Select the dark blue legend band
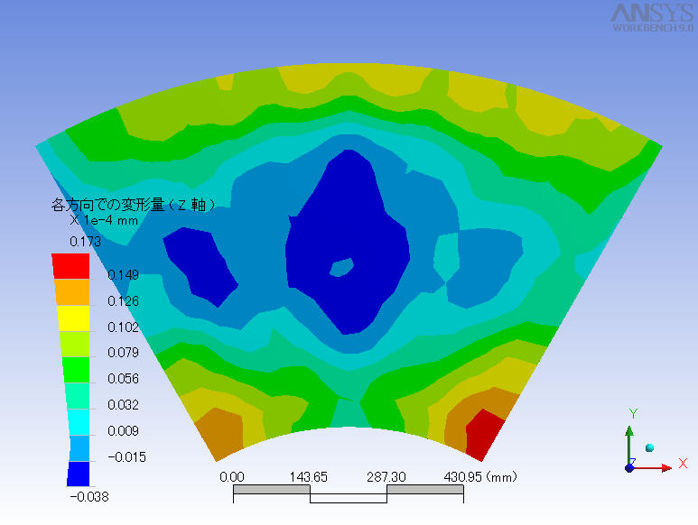 coord(79,474)
